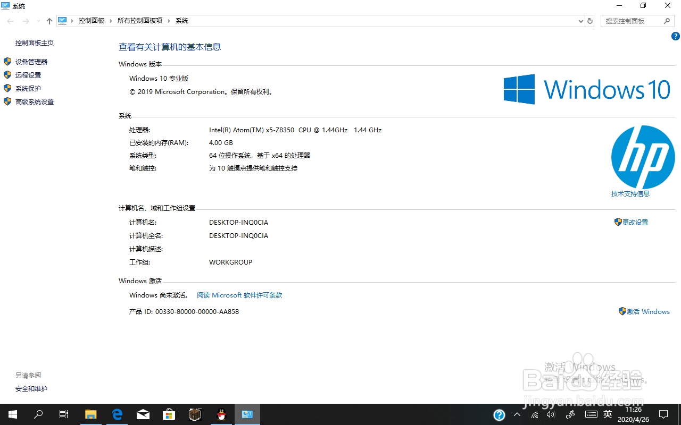Click the forward navigation arrow
681x425 pixels.
(26, 21)
